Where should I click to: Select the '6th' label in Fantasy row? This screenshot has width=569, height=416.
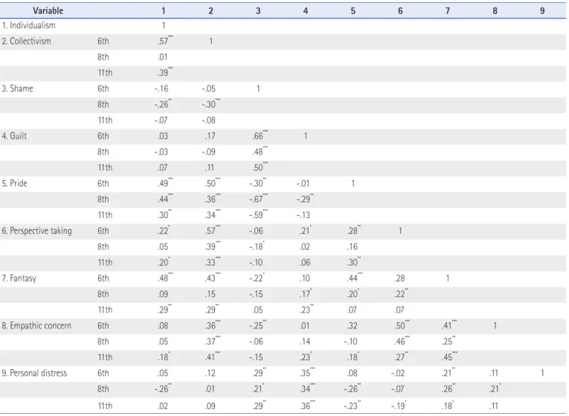pyautogui.click(x=103, y=278)
